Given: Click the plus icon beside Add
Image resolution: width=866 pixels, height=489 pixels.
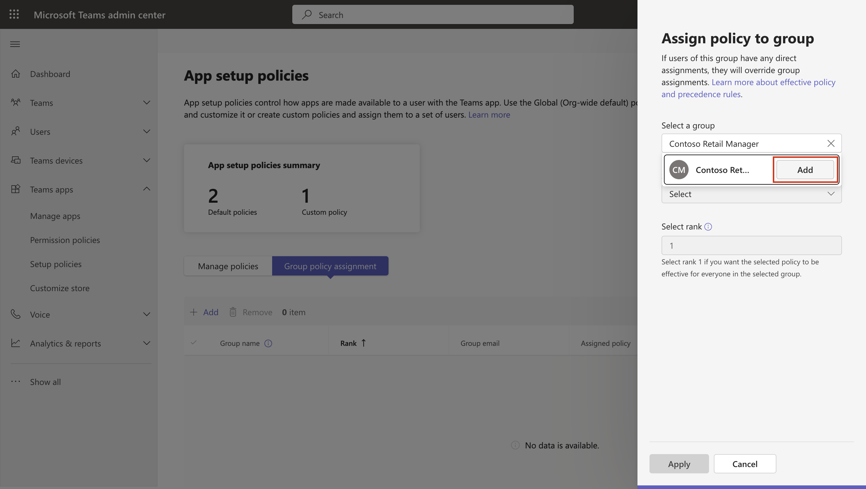Looking at the screenshot, I should click(194, 312).
